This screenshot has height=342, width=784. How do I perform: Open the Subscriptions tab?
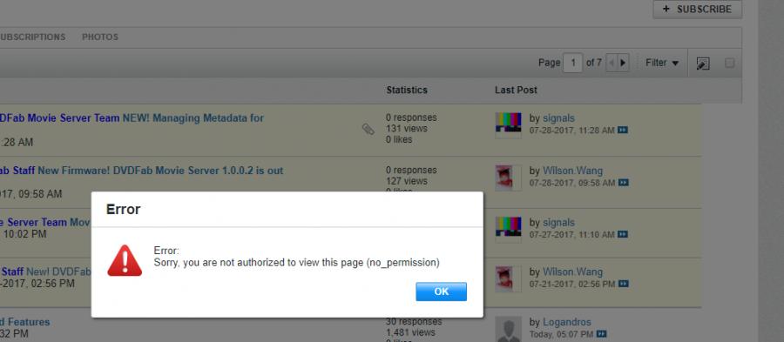point(32,37)
